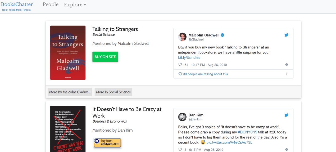Open the info icon on Gladwell's tweet
Viewport: 336px width, 152px height.
[x=287, y=65]
